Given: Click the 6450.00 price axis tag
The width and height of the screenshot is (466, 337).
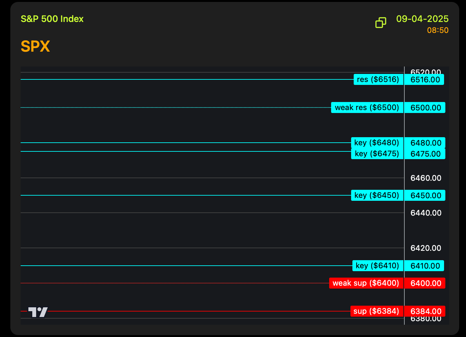Looking at the screenshot, I should pyautogui.click(x=425, y=195).
